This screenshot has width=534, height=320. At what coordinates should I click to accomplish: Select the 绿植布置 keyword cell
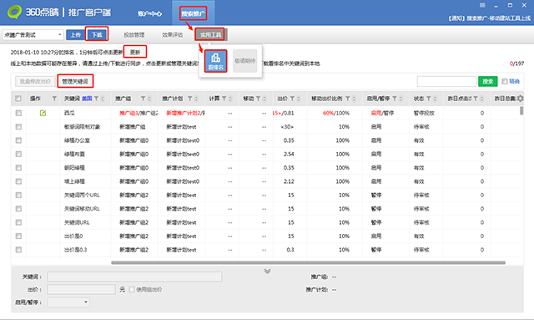click(x=74, y=155)
